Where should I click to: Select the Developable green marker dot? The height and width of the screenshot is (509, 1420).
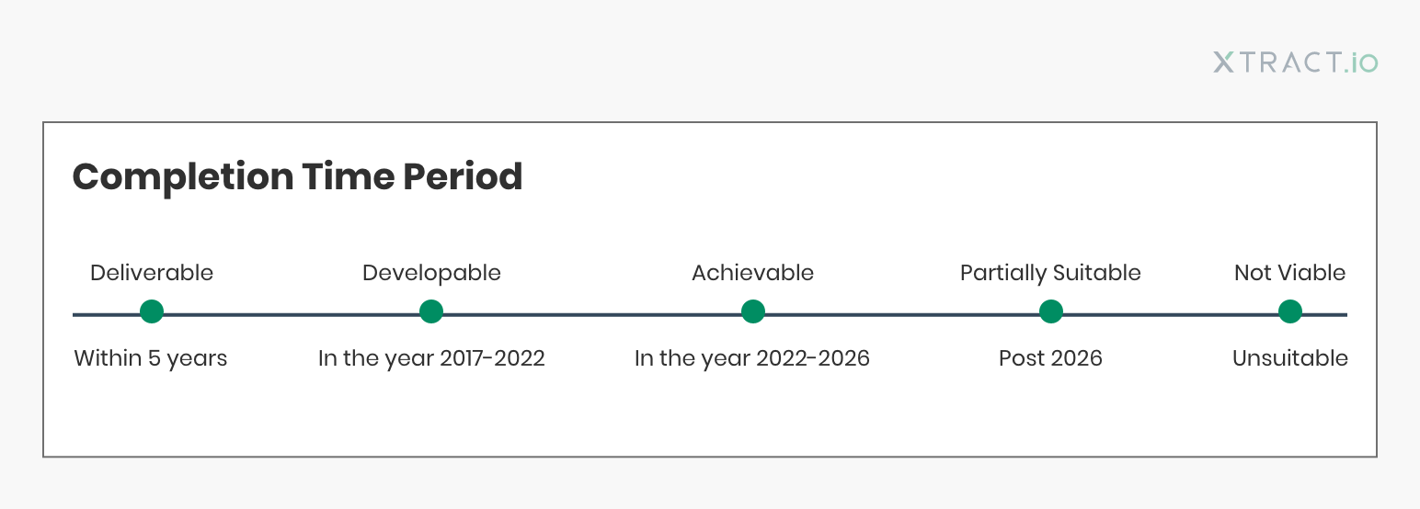pyautogui.click(x=431, y=312)
